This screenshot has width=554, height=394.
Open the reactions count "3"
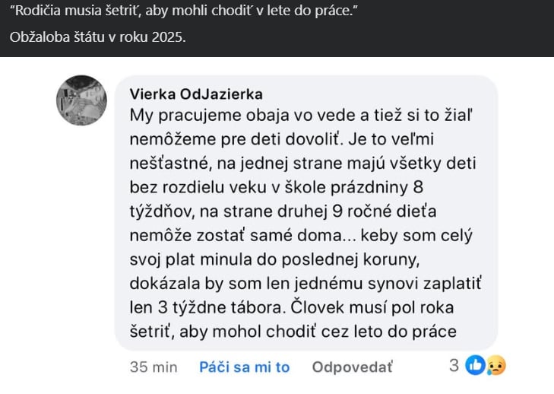pos(454,366)
